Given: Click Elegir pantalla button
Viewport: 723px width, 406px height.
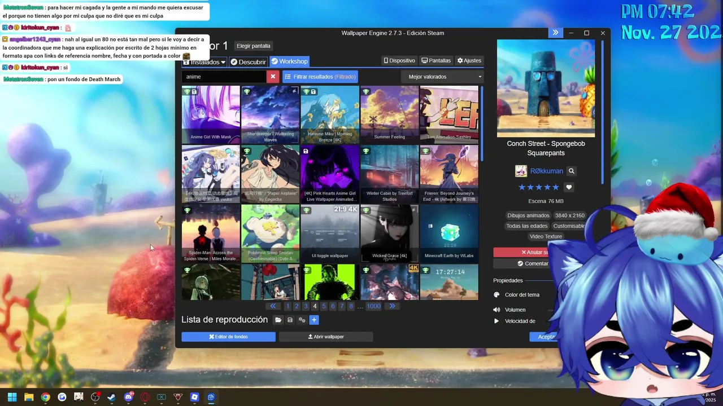Looking at the screenshot, I should (x=254, y=46).
